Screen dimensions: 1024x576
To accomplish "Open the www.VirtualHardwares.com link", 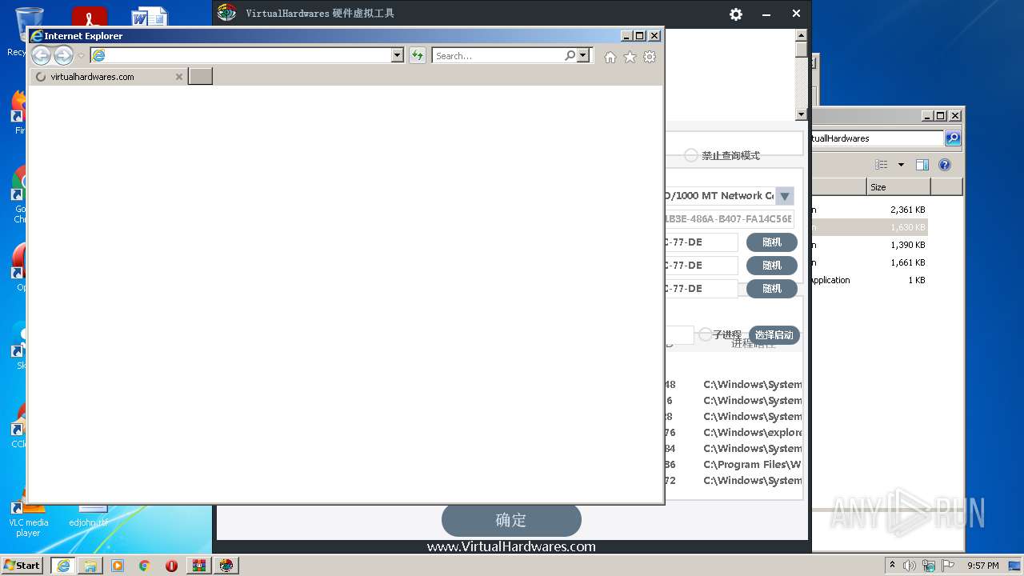I will 511,547.
